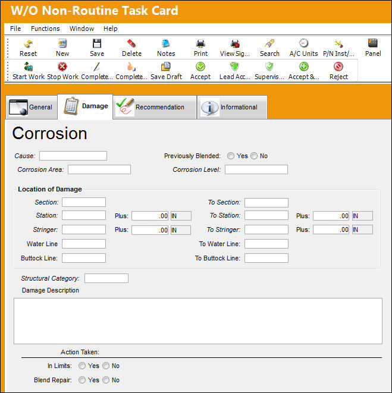Click the Cause input field

tap(73, 156)
